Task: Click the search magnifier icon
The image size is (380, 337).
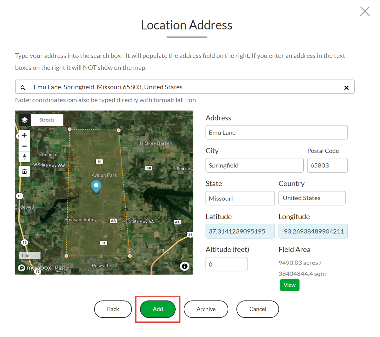Action: (23, 87)
